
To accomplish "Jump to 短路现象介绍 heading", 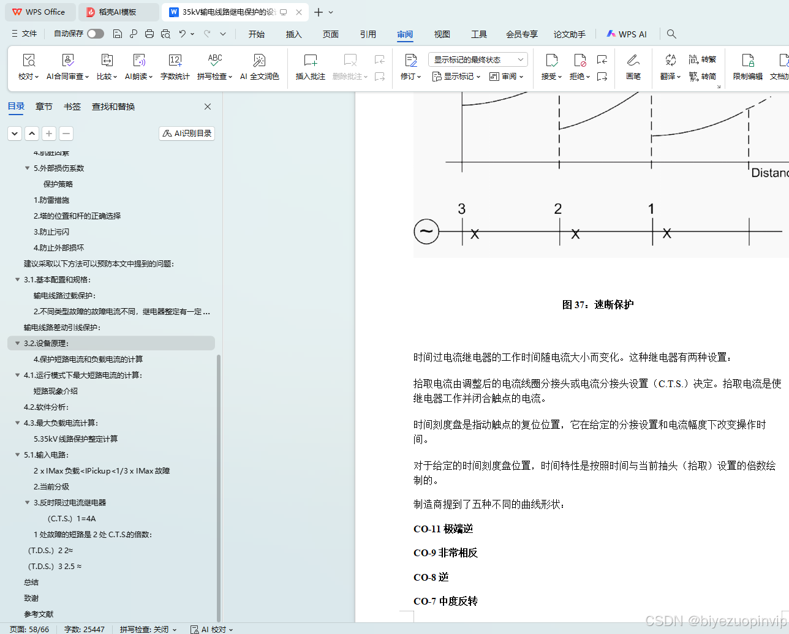I will [x=56, y=391].
